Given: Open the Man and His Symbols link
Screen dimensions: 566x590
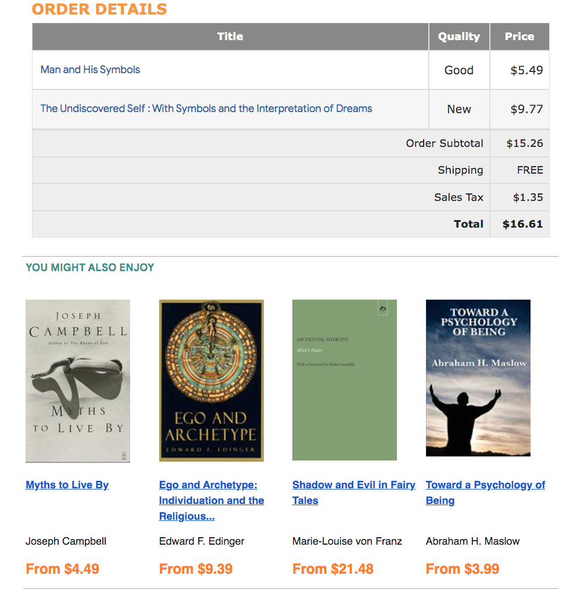Looking at the screenshot, I should (x=90, y=70).
